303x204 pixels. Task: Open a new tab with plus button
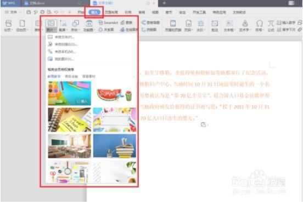tap(164, 3)
